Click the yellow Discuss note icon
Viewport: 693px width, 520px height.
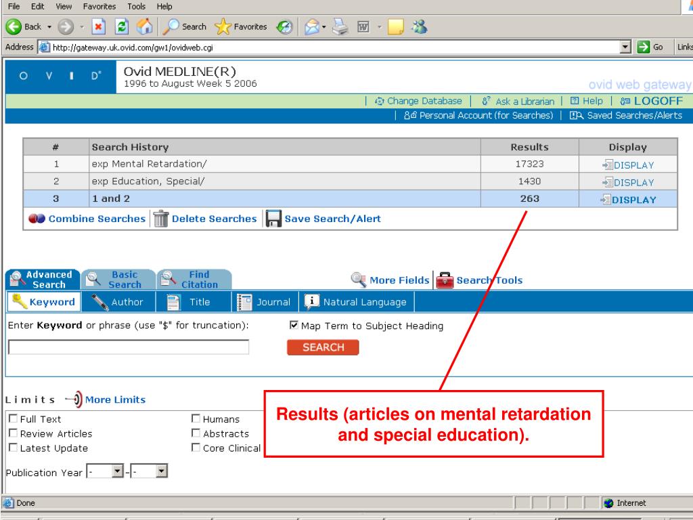click(x=395, y=27)
